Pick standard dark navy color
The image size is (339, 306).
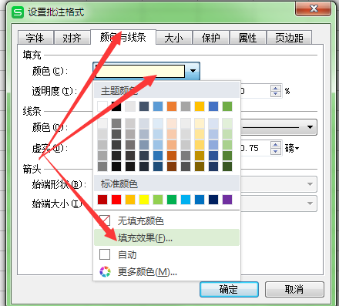pos(213,200)
